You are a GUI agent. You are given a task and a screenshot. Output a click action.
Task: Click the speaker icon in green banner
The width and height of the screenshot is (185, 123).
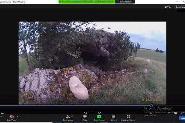[x=60, y=2]
